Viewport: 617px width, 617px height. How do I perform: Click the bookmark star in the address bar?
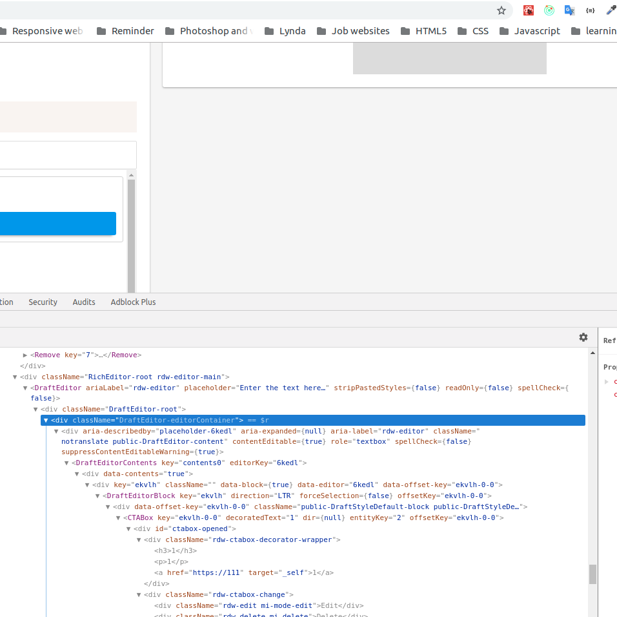click(x=501, y=10)
